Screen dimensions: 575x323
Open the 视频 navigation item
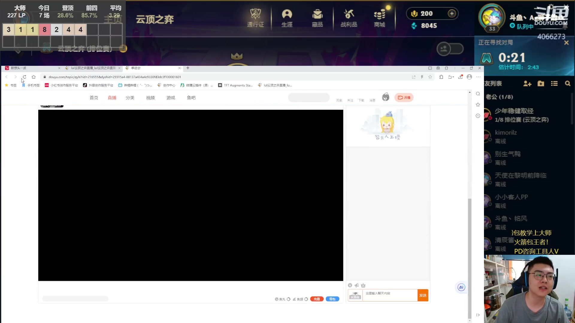(x=150, y=98)
